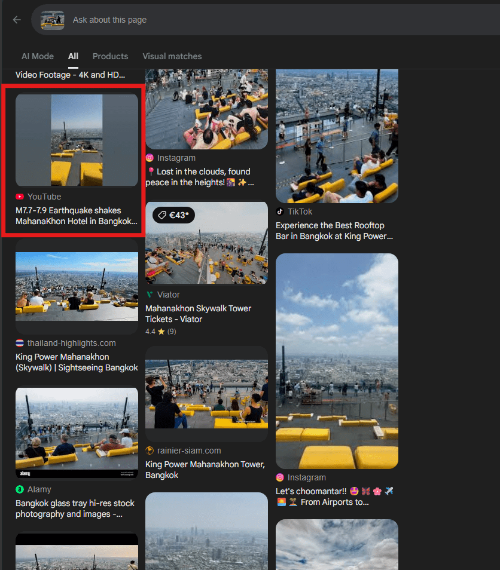Screen dimensions: 500x570
Task: Open the Products tab
Action: pos(110,56)
